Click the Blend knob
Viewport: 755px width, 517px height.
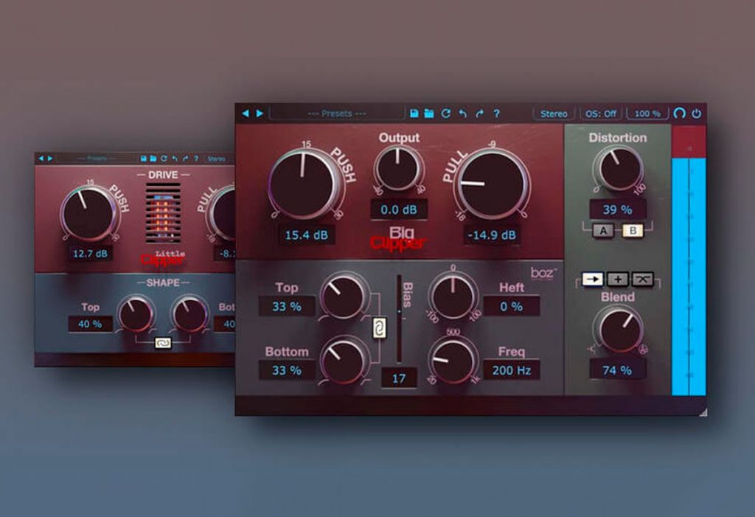pos(619,330)
